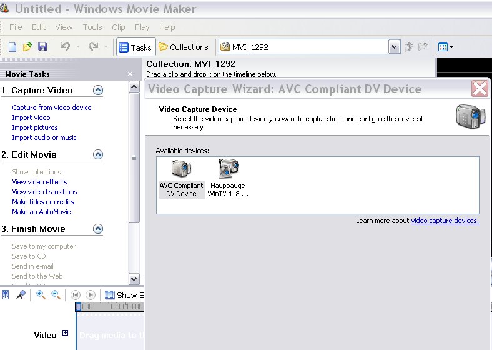Click the Windows Movie Maker title bar icon

[4, 9]
